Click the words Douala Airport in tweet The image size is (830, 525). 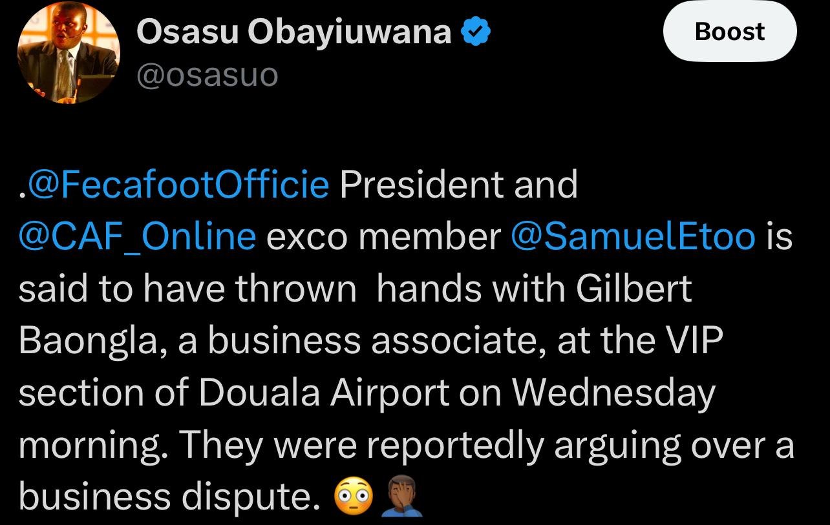pos(323,393)
